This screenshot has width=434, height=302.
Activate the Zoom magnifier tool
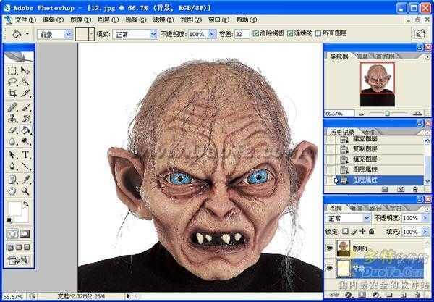pos(25,191)
